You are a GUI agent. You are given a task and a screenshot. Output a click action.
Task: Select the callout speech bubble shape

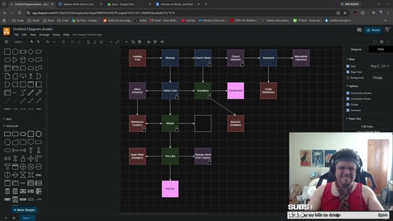click(23, 76)
